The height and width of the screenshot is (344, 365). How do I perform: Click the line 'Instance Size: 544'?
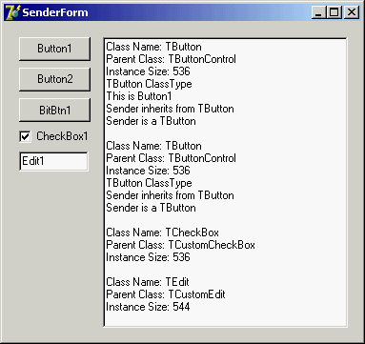coord(148,307)
